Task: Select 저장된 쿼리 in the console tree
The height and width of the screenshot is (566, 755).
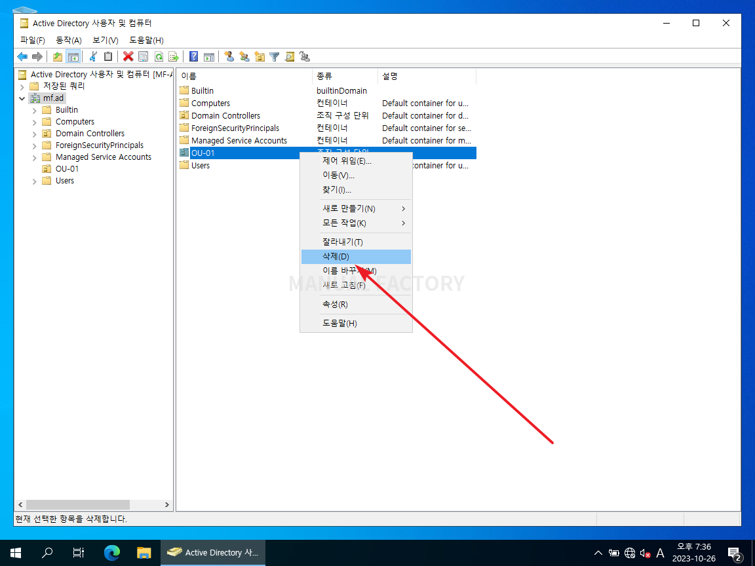Action: point(64,86)
